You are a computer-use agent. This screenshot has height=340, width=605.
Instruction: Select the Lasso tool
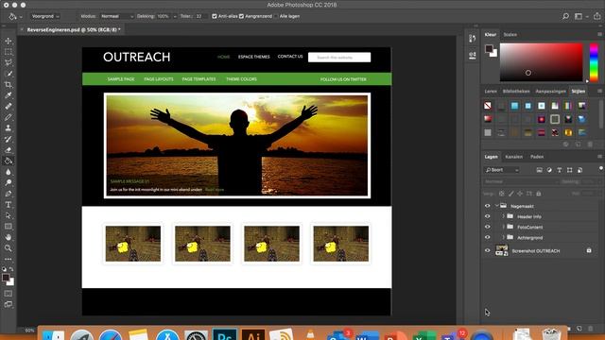point(9,62)
